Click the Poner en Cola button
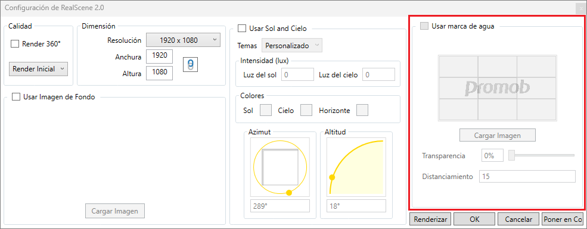Screen dimensions: 587x229 (563, 219)
